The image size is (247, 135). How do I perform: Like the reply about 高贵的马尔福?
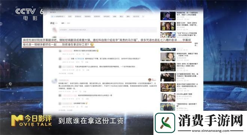pyautogui.click(x=77, y=54)
